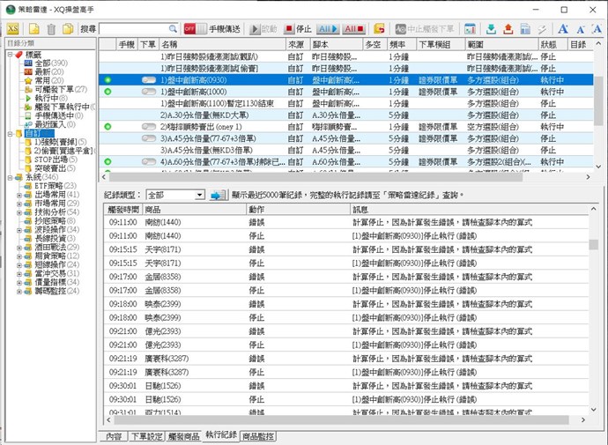The width and height of the screenshot is (608, 445).
Task: Toggle order switch for 盤中創新高(0930) row
Action: point(149,79)
